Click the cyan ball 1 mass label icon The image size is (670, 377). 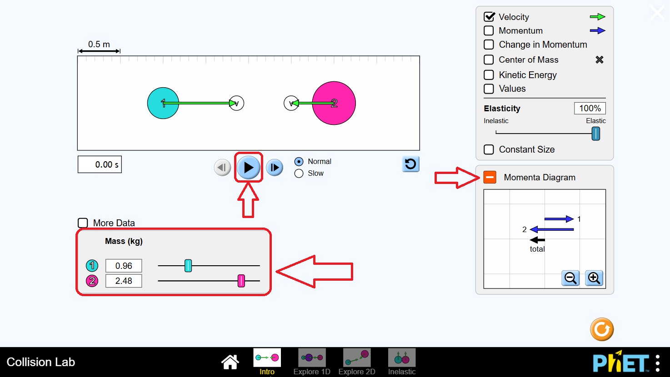(92, 266)
